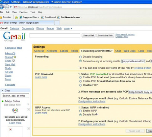
Task: Open a new blank browser tab
Action: [57, 23]
